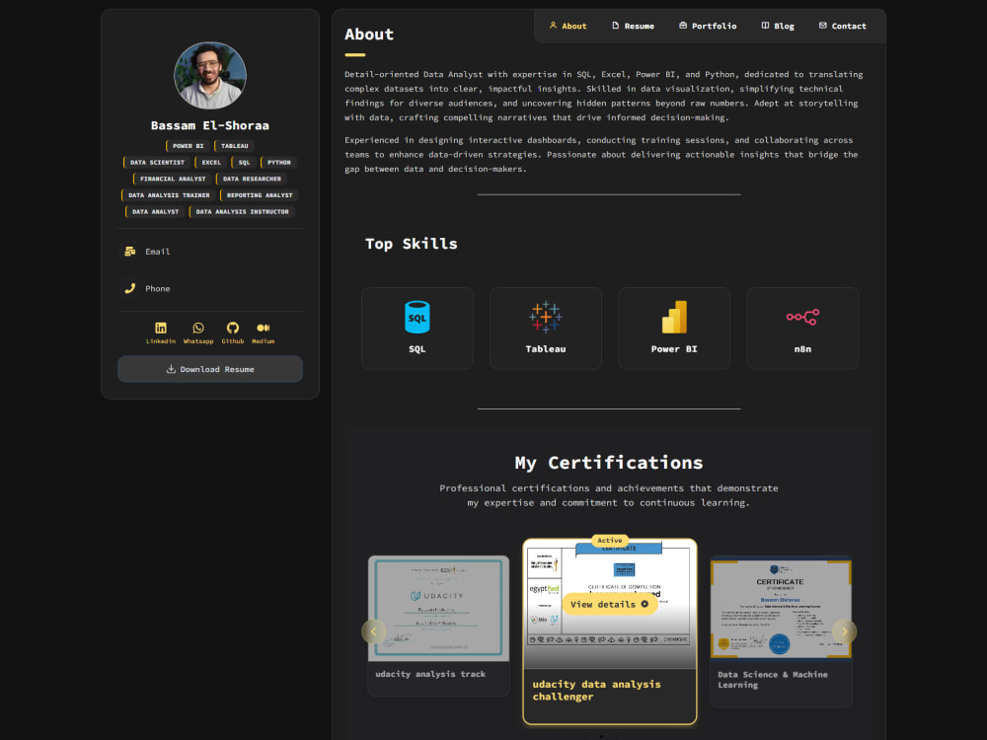The image size is (987, 740).
Task: Click the TABLEAU tag
Action: coord(234,146)
